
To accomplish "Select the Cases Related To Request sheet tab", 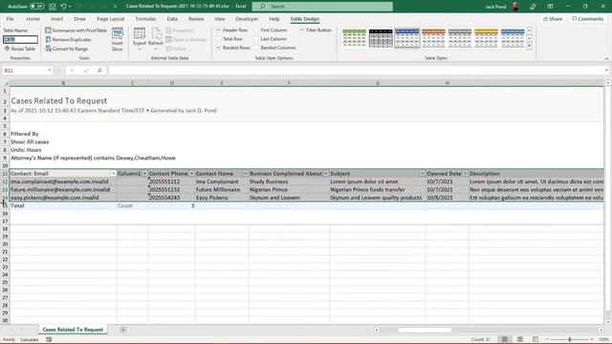I will click(x=73, y=330).
